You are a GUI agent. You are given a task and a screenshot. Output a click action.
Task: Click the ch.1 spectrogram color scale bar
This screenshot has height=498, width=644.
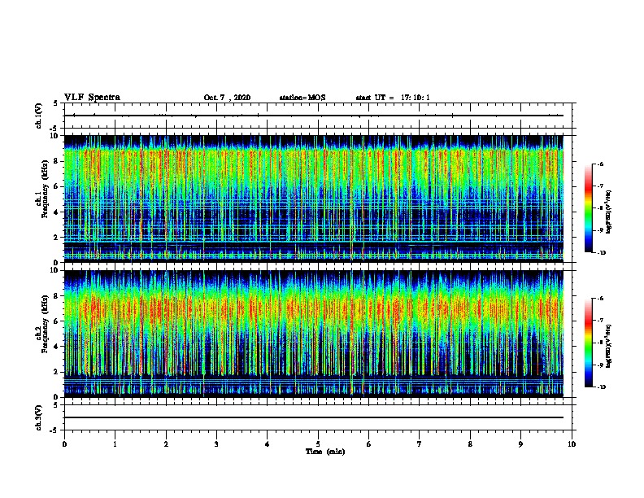pos(588,208)
